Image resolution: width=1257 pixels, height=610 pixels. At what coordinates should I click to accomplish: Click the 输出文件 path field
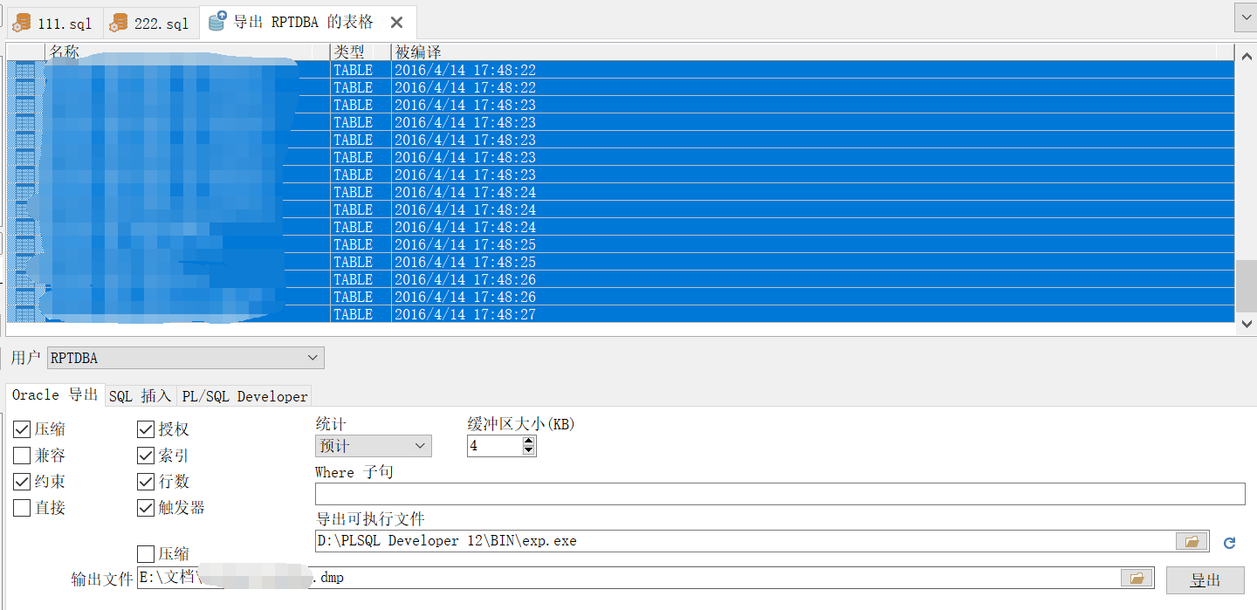(x=628, y=578)
